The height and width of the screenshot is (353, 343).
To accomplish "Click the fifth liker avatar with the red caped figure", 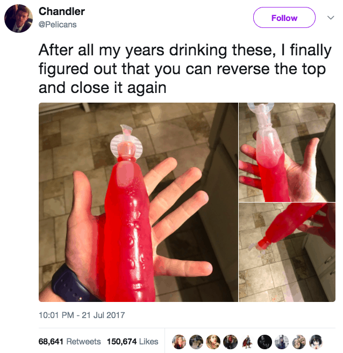I will point(247,342).
